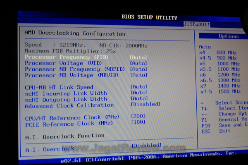248x165 pixels.
Task: Open Processor Frequency [Auto] value
Action: point(138,57)
